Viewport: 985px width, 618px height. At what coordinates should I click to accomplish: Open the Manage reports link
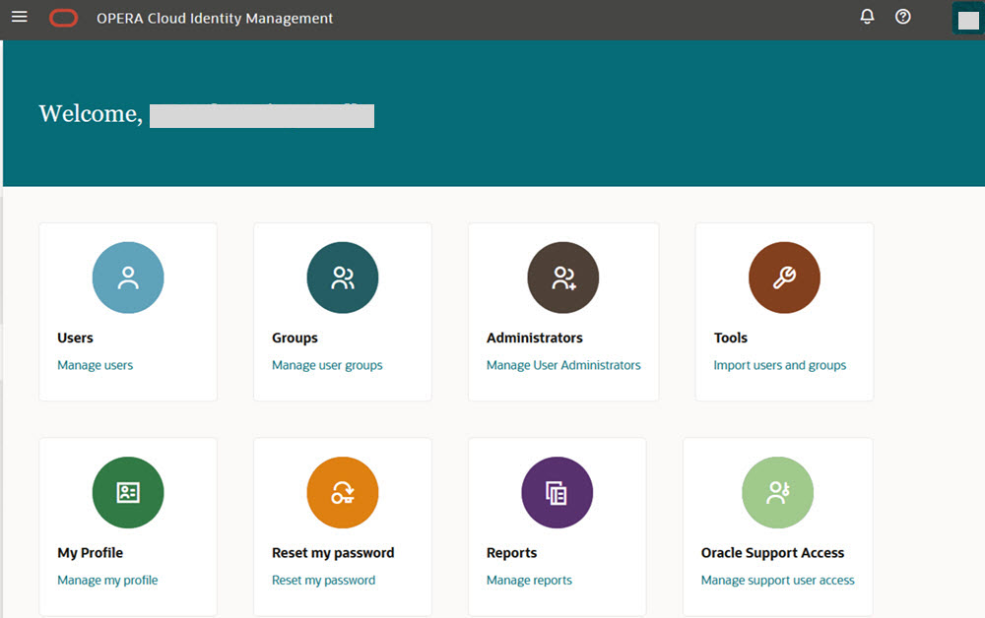click(x=529, y=580)
